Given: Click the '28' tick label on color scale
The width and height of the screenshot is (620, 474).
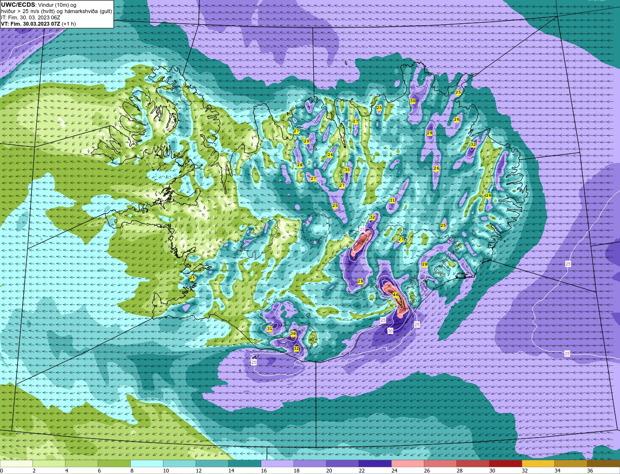Looking at the screenshot, I should pos(460,471).
